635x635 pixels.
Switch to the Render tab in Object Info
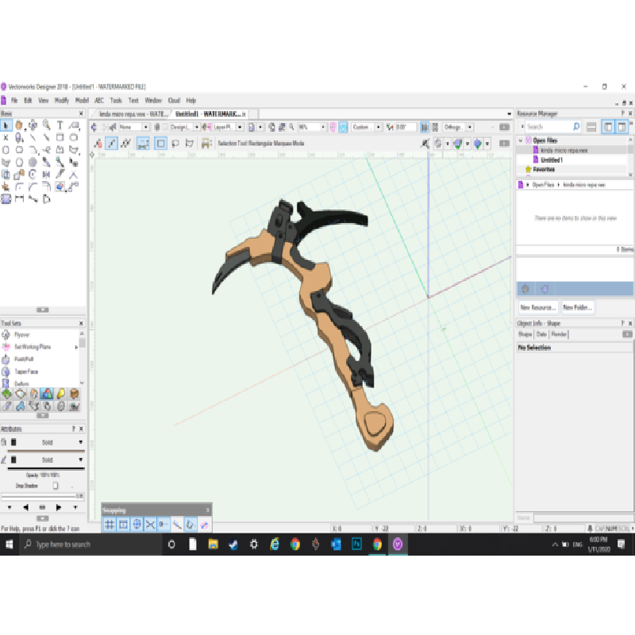(x=559, y=334)
